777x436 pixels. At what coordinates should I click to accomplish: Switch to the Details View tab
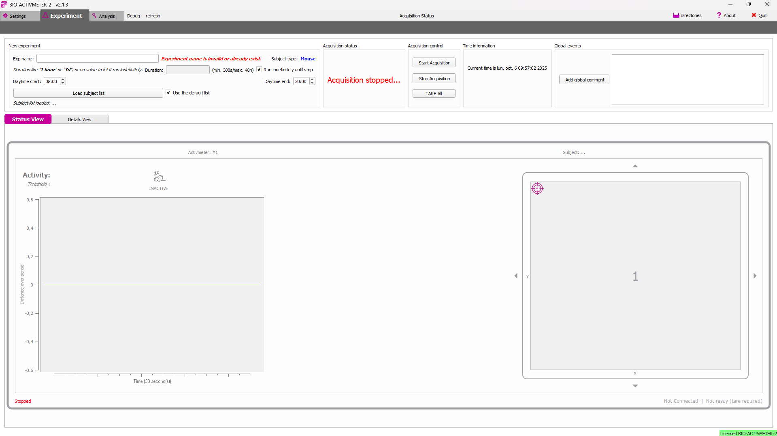79,120
